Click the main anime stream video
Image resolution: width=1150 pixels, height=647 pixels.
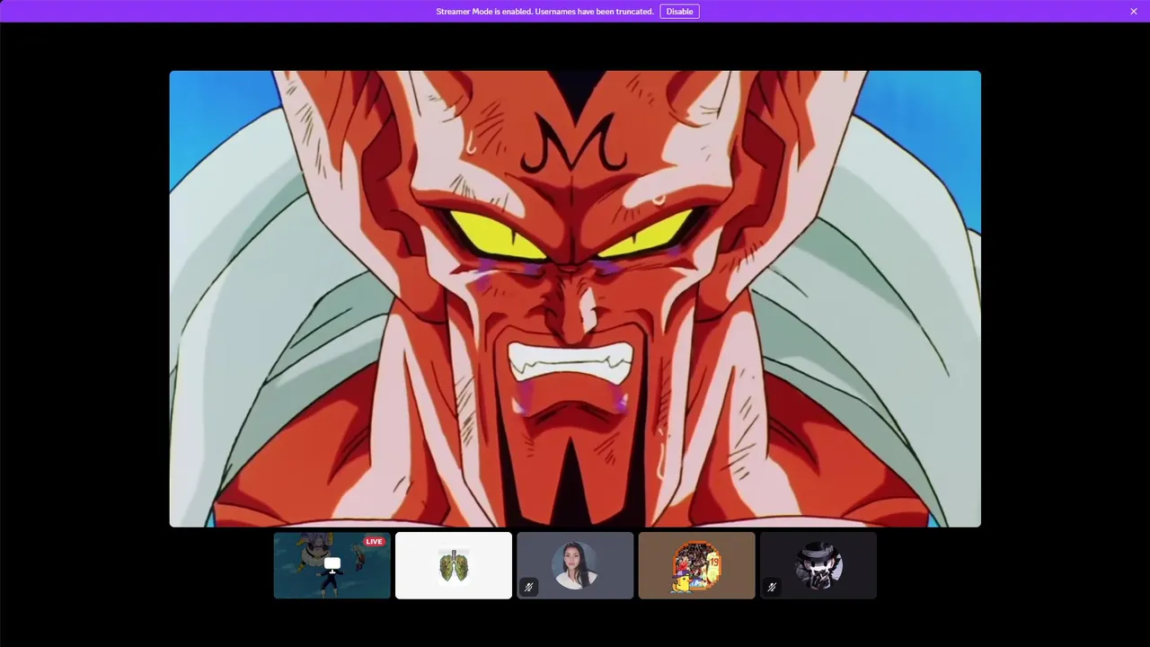(x=575, y=298)
